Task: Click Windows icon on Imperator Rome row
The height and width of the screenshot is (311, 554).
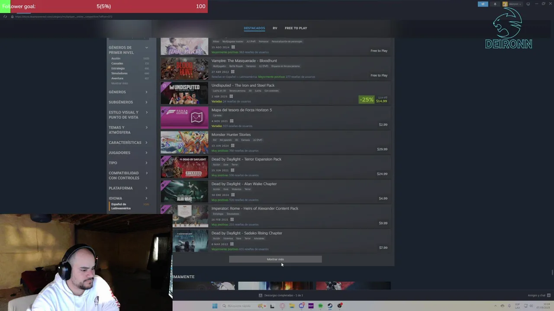Action: [232, 219]
